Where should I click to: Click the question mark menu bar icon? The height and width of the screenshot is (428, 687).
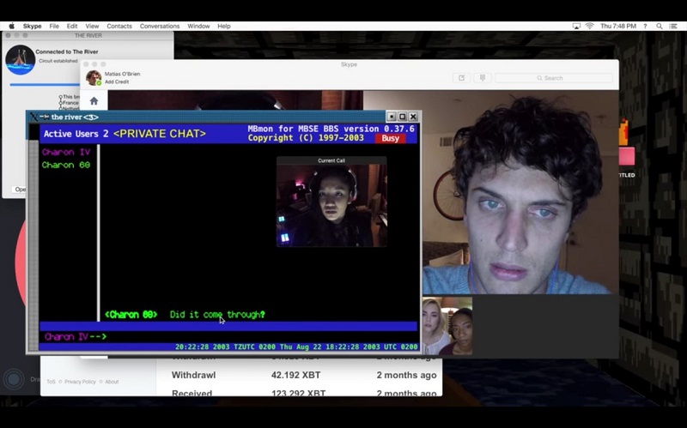(x=645, y=26)
